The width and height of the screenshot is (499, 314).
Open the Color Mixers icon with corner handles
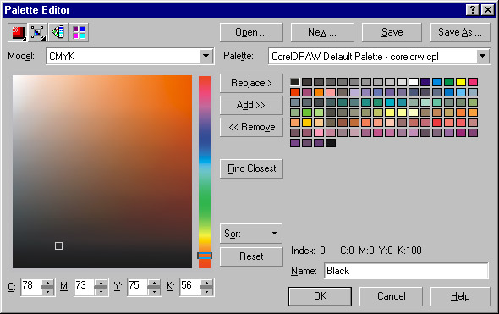[38, 32]
